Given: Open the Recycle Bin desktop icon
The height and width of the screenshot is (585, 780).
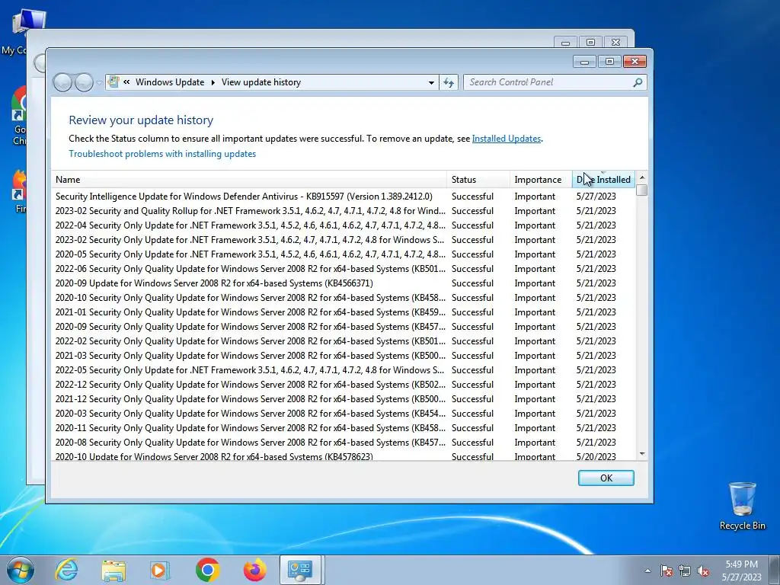Looking at the screenshot, I should (742, 506).
